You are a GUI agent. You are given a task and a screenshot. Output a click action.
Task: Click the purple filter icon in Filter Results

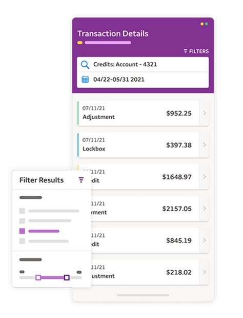(x=81, y=180)
